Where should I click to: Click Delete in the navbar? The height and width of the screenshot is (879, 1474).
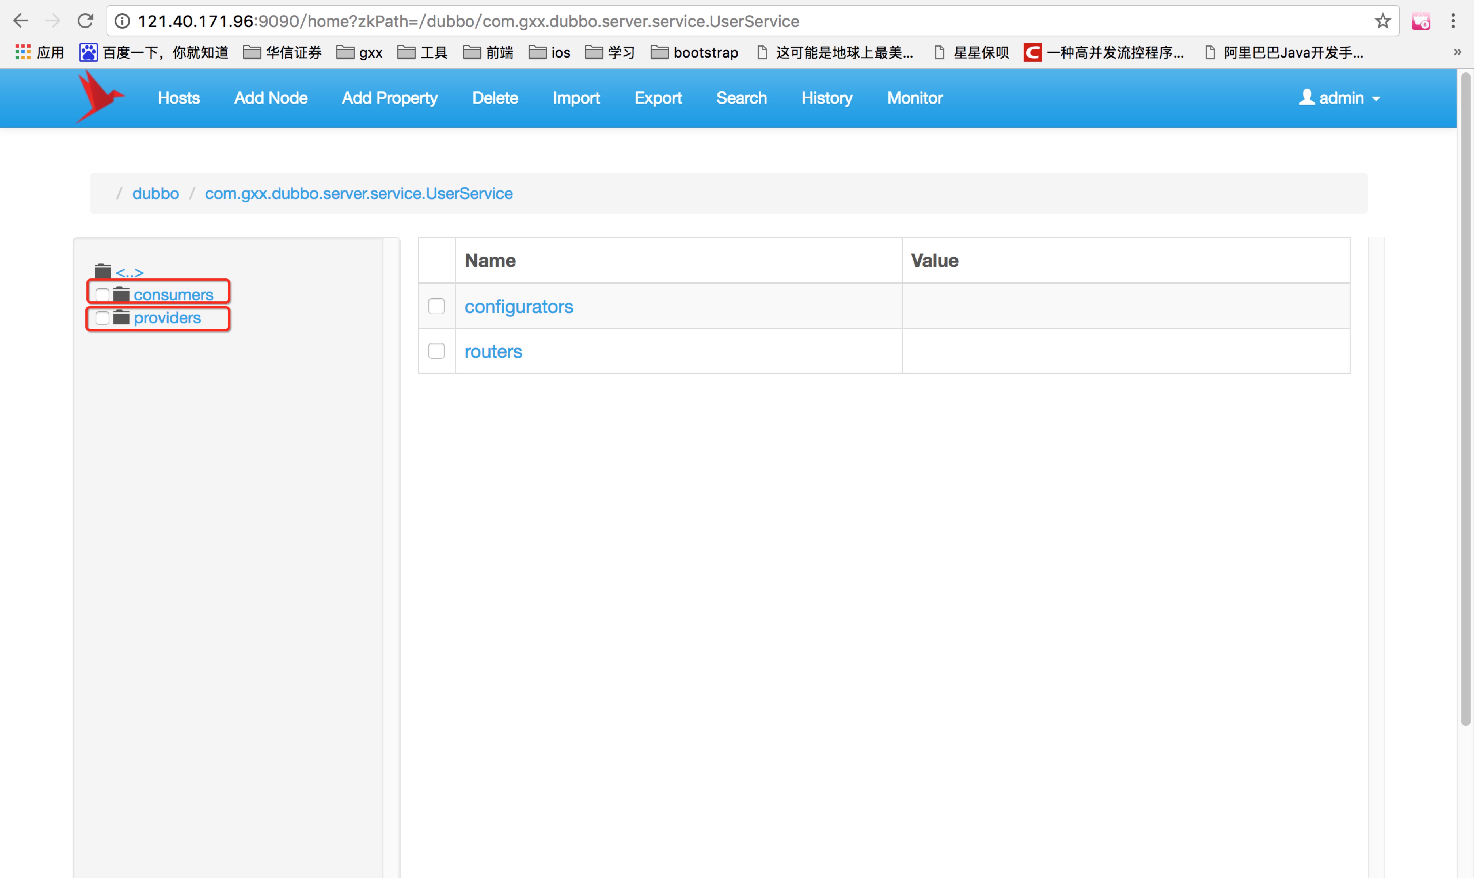[x=495, y=98]
